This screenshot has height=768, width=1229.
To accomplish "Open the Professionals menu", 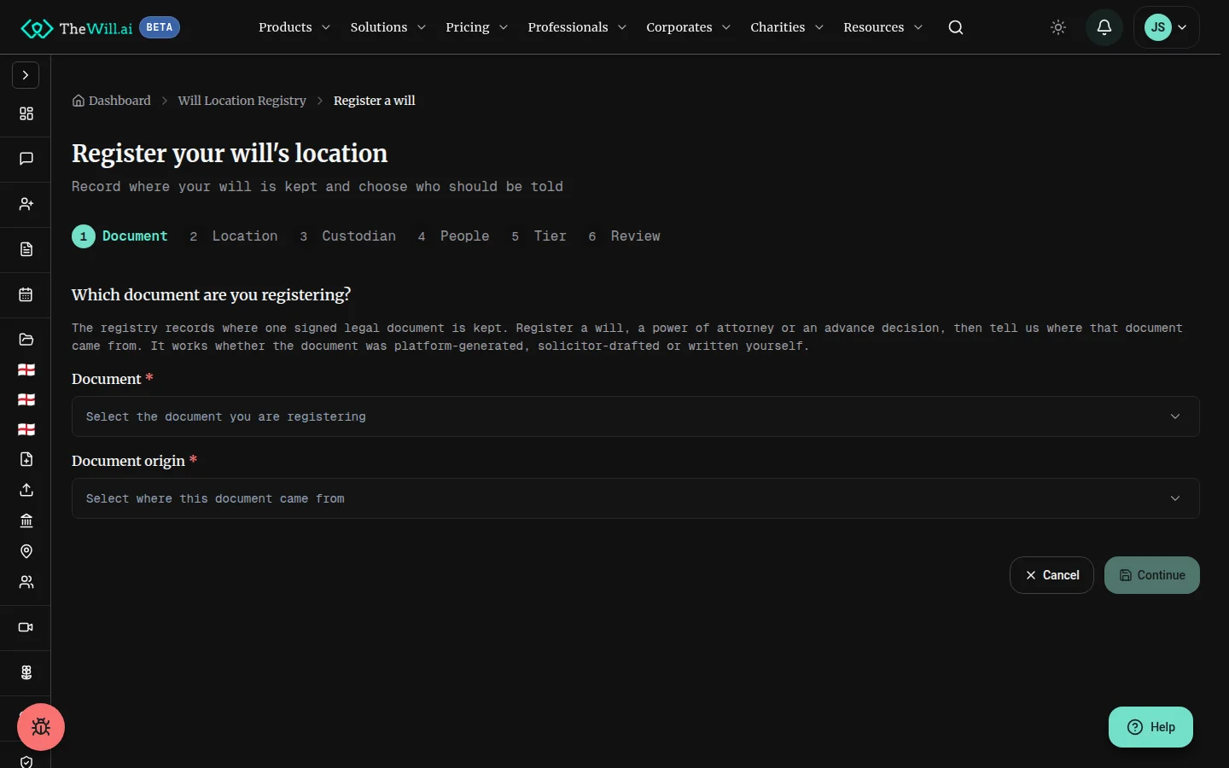I will (578, 27).
